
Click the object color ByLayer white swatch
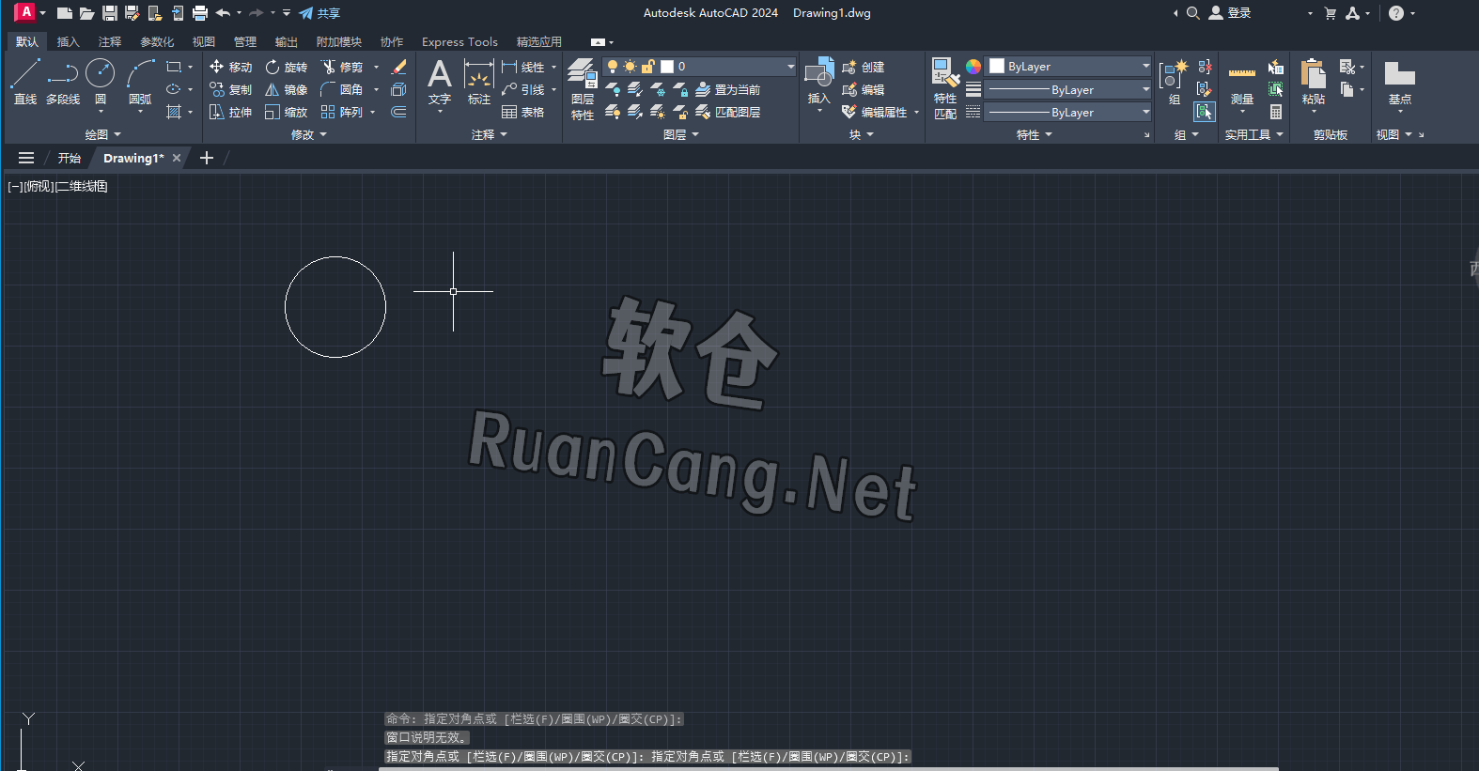click(x=997, y=66)
